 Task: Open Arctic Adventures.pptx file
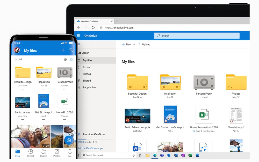click(x=138, y=116)
